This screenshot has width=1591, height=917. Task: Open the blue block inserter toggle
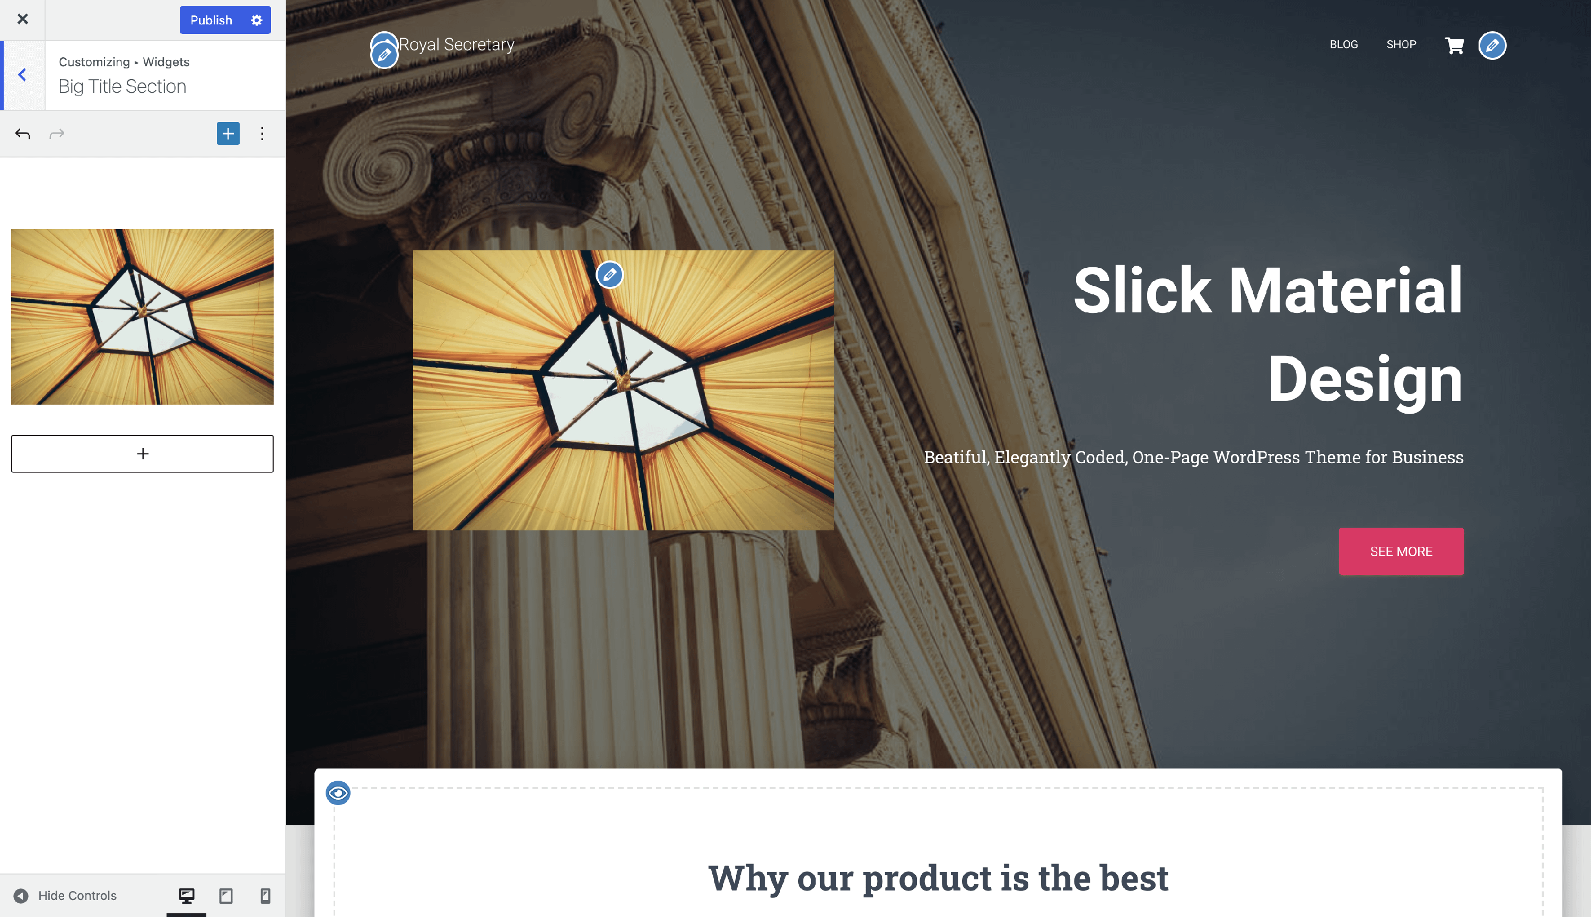point(228,134)
